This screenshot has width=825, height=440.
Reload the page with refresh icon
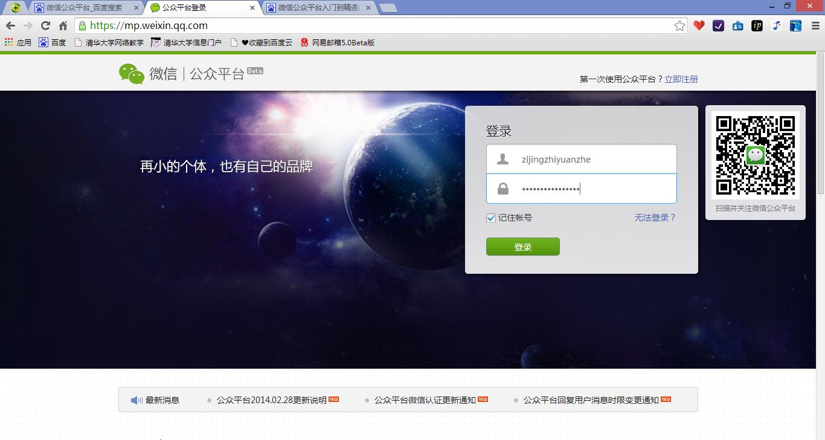click(45, 25)
